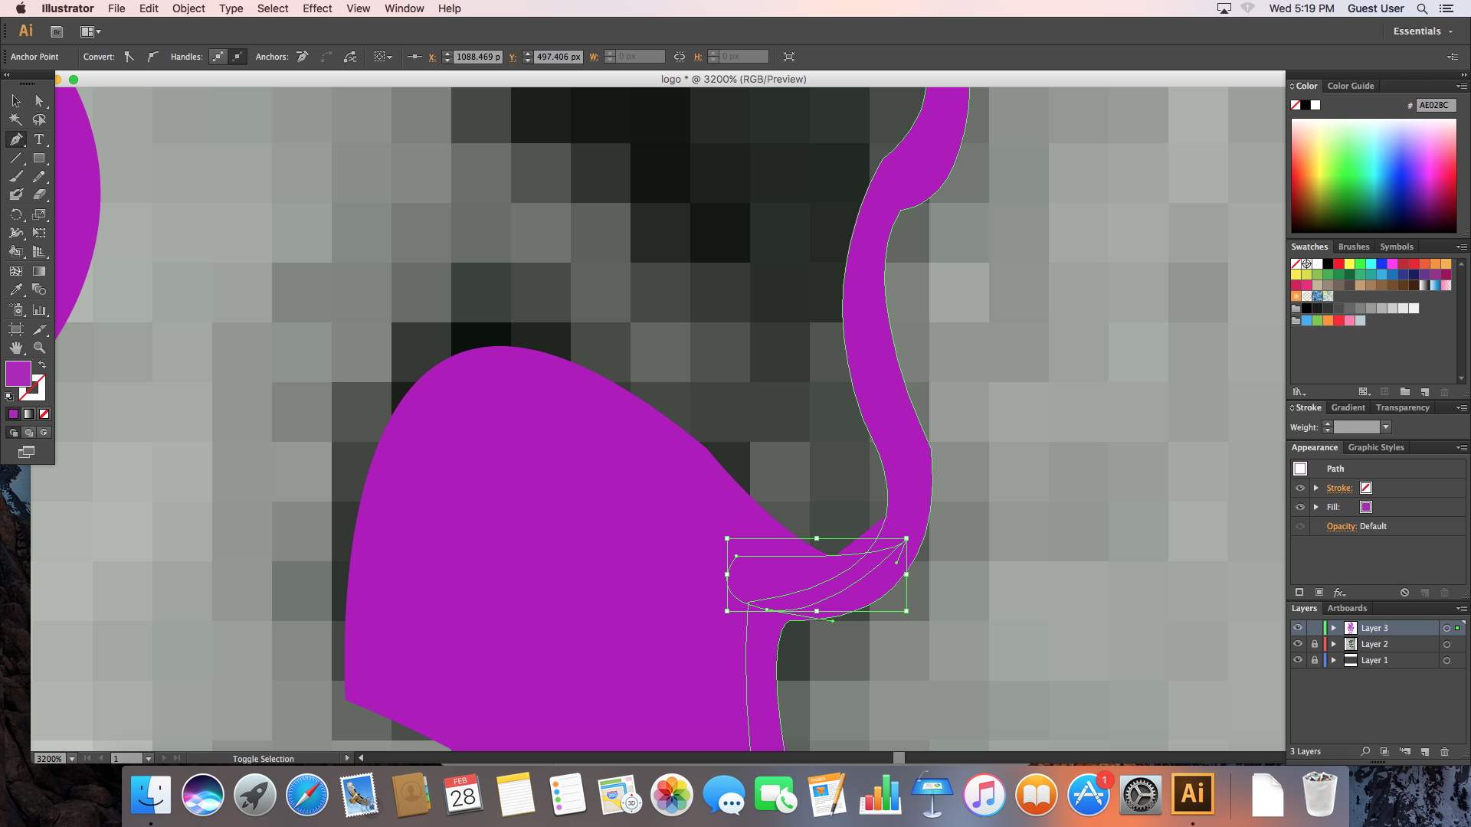
Task: Click the X coordinate input field
Action: tap(477, 57)
